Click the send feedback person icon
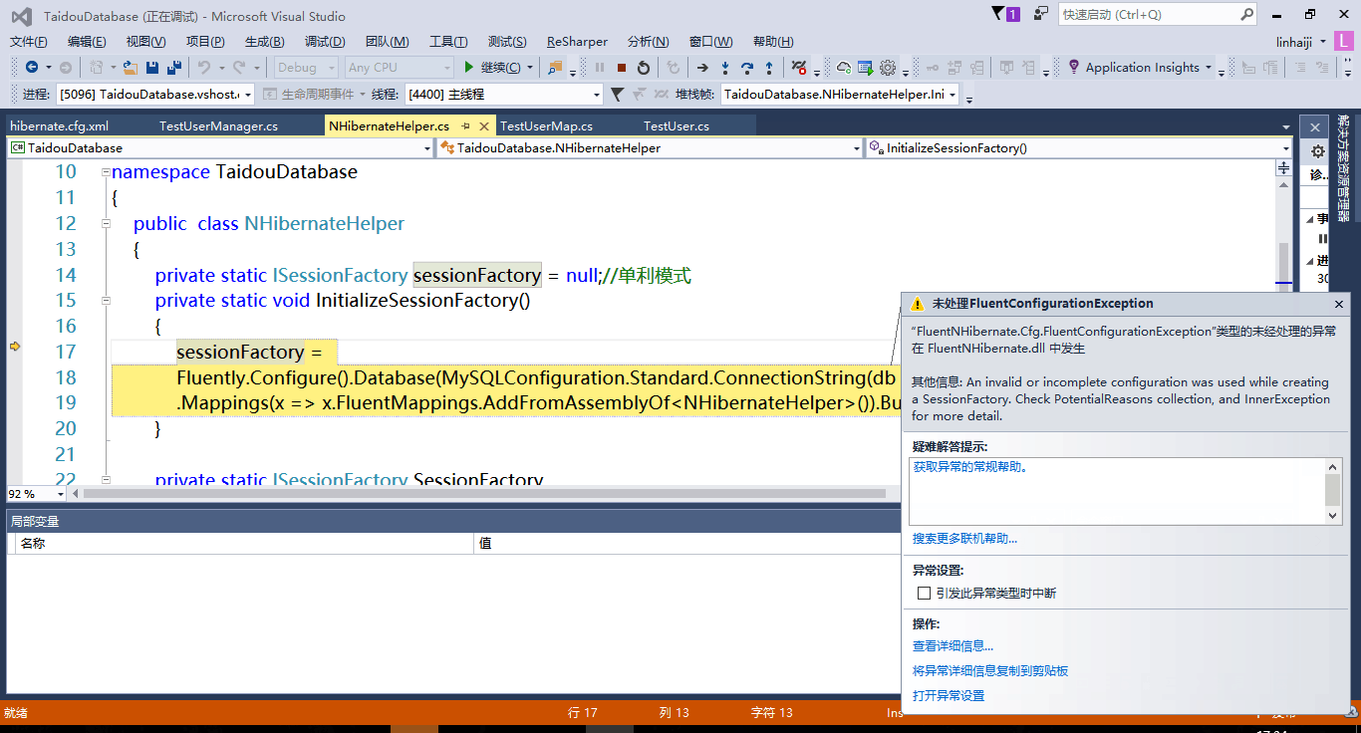This screenshot has width=1361, height=733. coord(1041,14)
